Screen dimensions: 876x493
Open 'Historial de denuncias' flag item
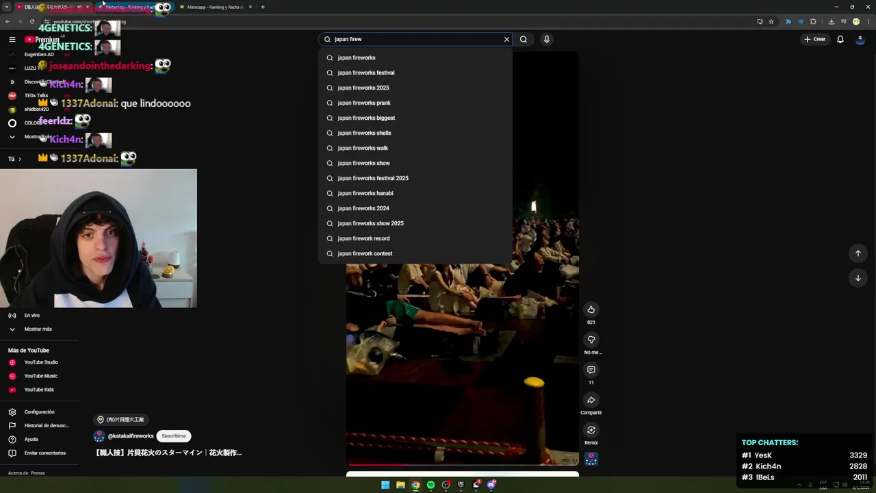39,426
